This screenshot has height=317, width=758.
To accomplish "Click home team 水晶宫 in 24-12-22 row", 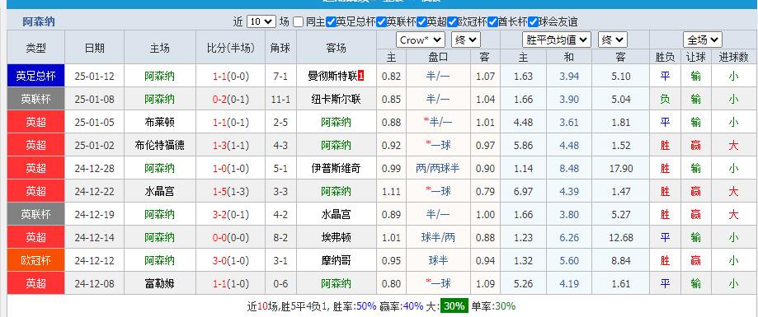I will pyautogui.click(x=159, y=192).
